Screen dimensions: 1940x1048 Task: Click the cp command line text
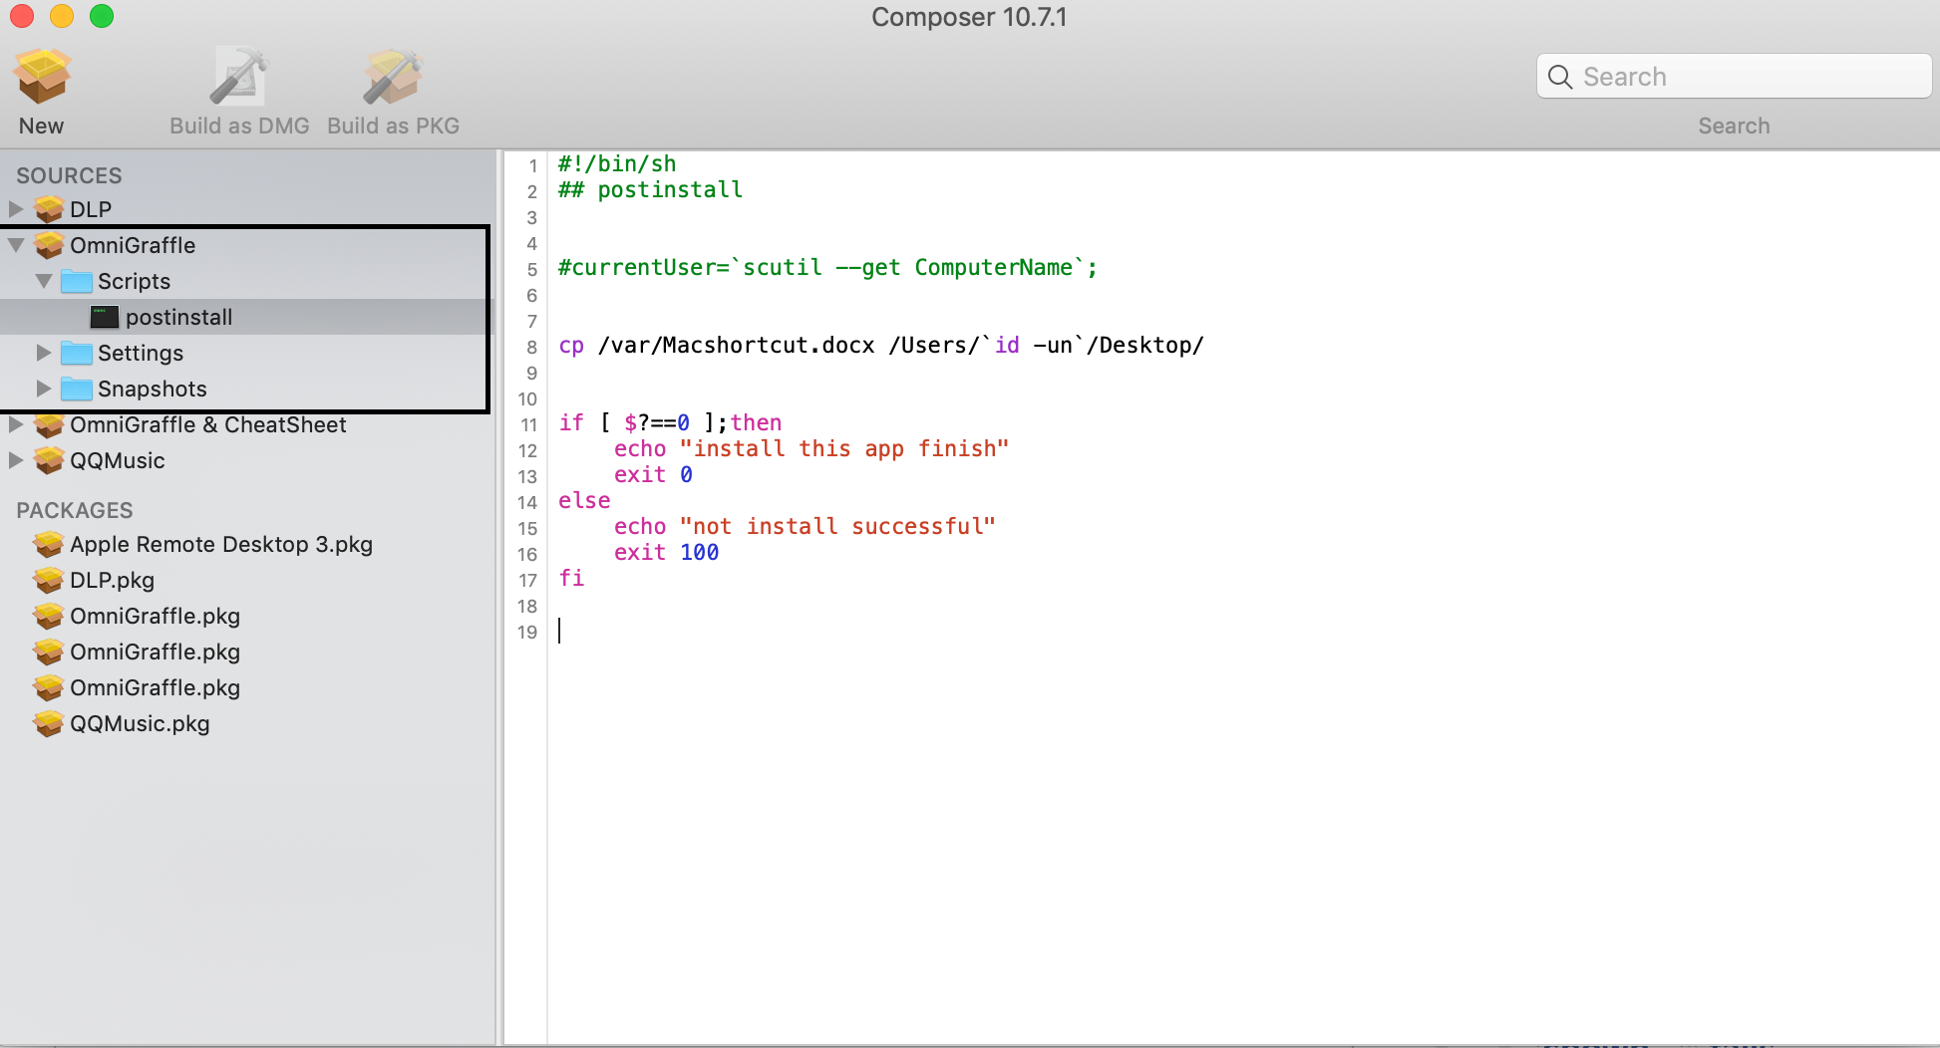pyautogui.click(x=881, y=346)
